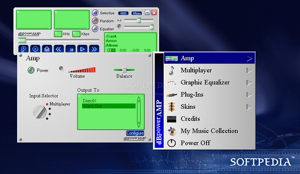Click the Skins tree icon
The image size is (300, 174).
(172, 107)
